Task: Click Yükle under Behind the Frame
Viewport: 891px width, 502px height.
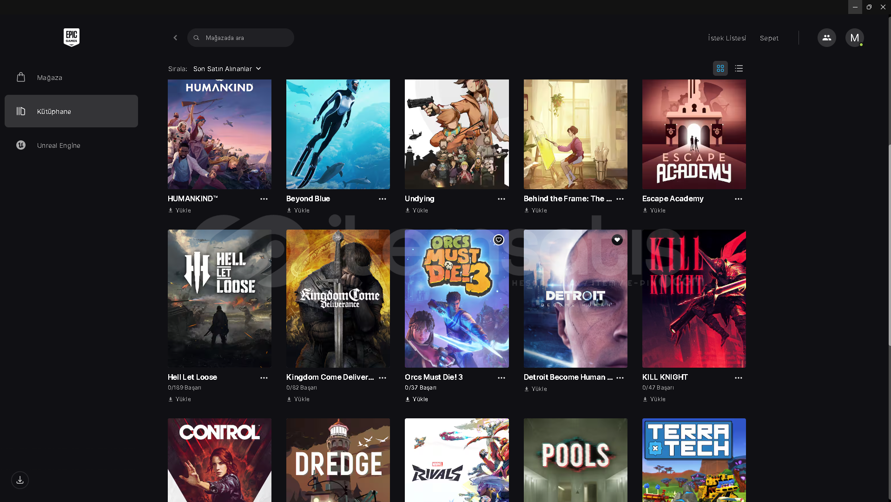Action: [535, 211]
